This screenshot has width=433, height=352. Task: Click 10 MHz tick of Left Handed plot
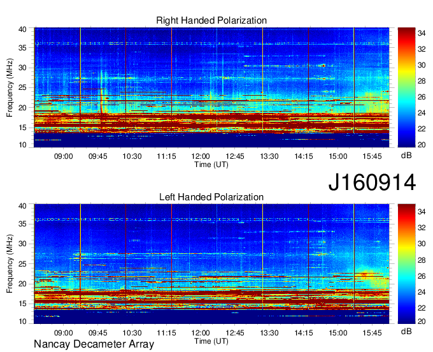click(x=22, y=321)
